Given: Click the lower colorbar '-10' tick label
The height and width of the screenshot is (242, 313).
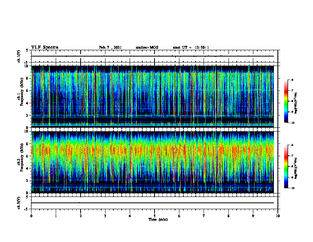Looking at the screenshot, I should 292,188.
